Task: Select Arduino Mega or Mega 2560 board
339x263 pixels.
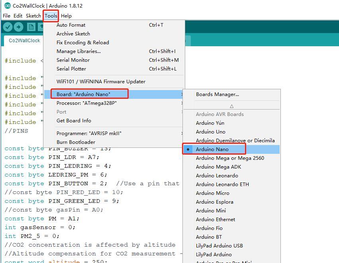Action: click(x=231, y=158)
